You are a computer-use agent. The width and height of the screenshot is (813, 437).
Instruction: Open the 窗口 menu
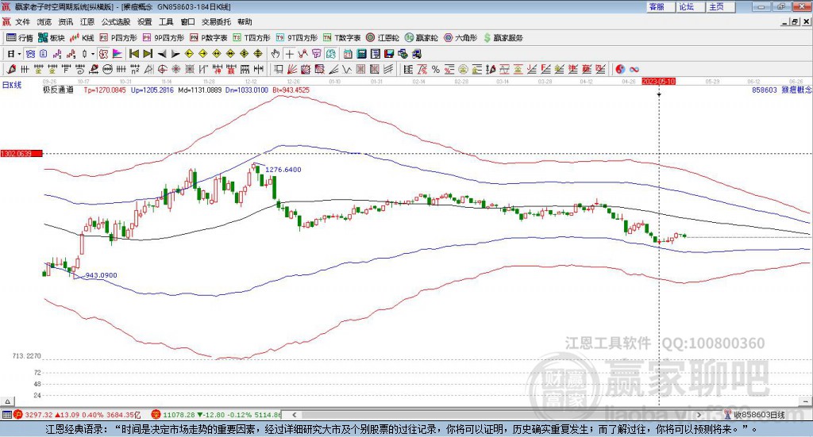187,21
